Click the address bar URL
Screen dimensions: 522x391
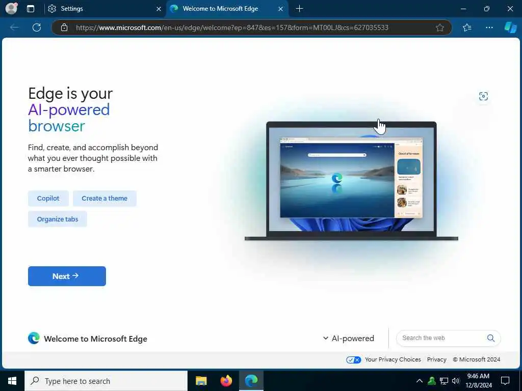coord(232,27)
